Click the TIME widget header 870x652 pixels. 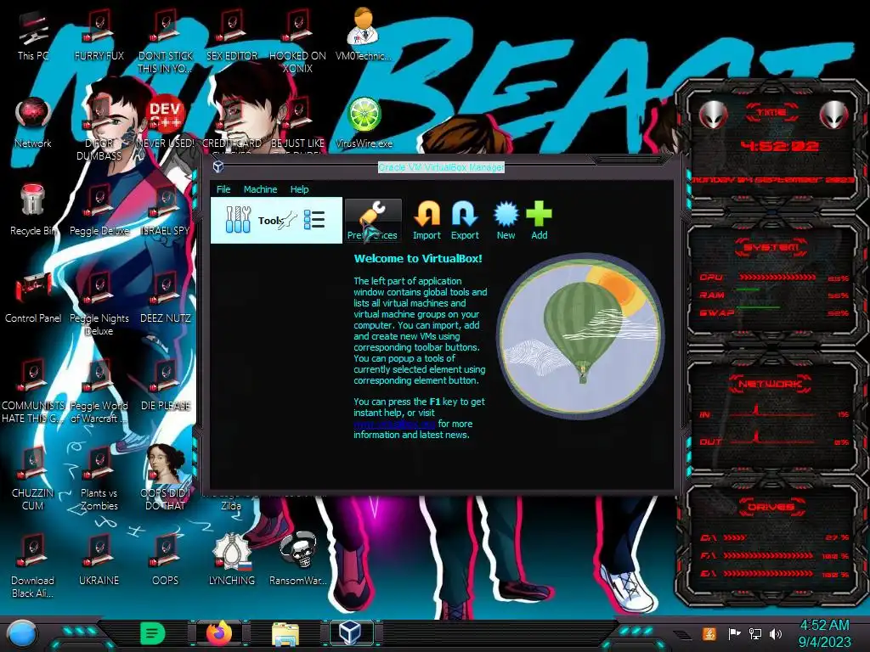(771, 112)
